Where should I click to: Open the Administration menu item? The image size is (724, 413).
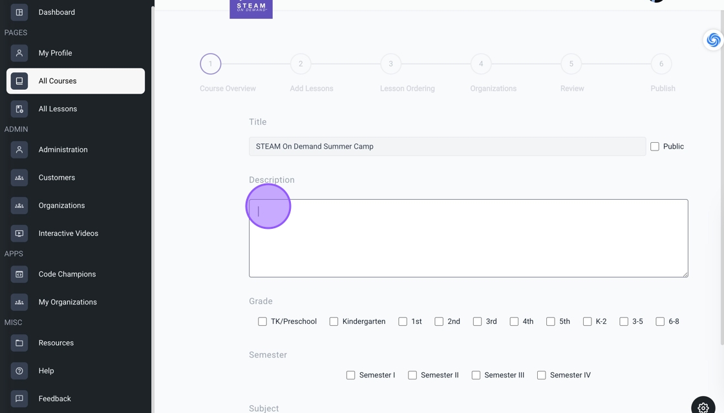pyautogui.click(x=63, y=149)
